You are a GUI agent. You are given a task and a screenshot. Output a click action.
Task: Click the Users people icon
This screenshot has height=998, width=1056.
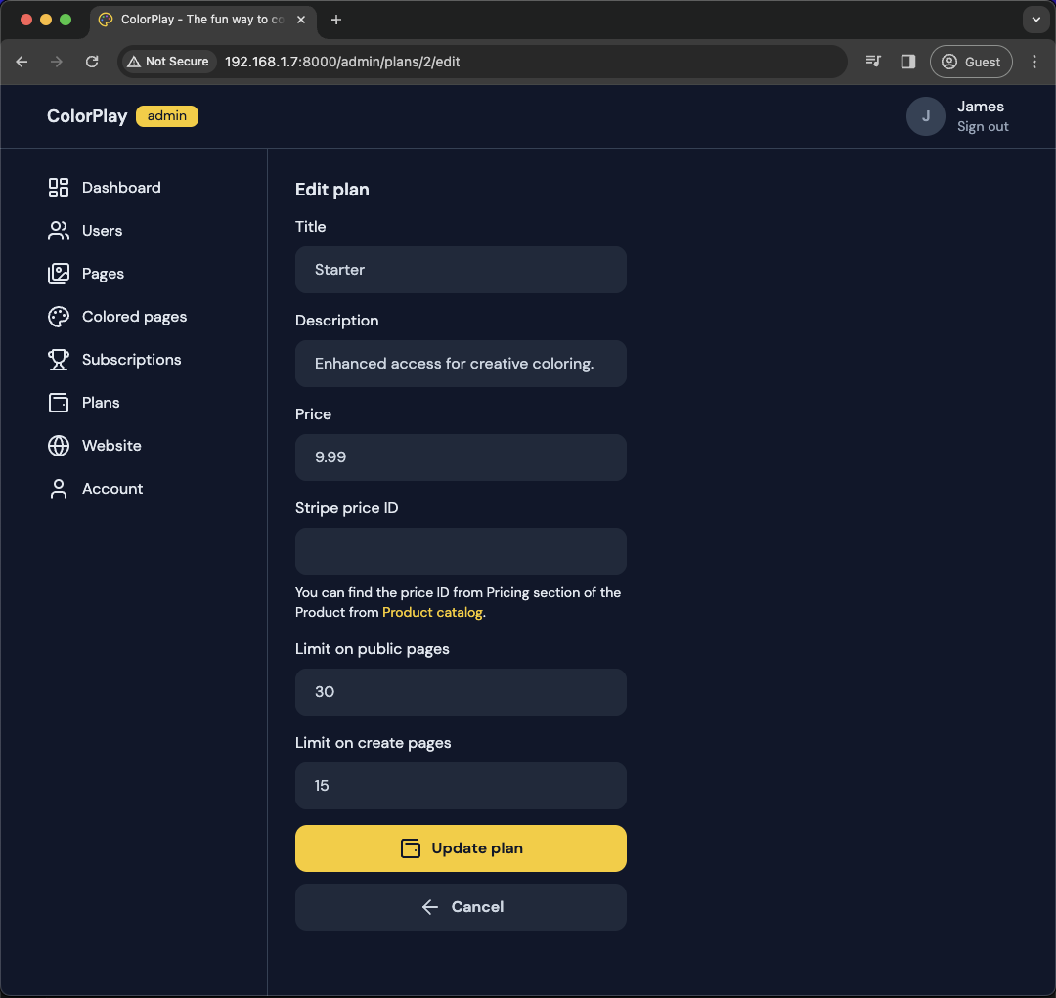[x=59, y=231]
